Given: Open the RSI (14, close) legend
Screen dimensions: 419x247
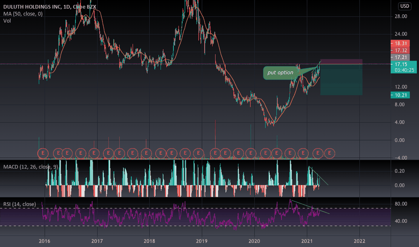Looking at the screenshot, I should pyautogui.click(x=19, y=204).
